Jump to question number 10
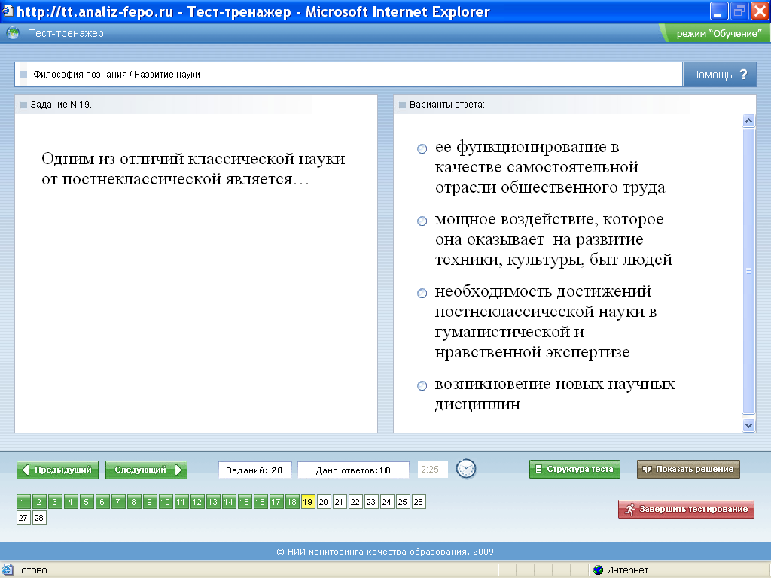 (165, 502)
